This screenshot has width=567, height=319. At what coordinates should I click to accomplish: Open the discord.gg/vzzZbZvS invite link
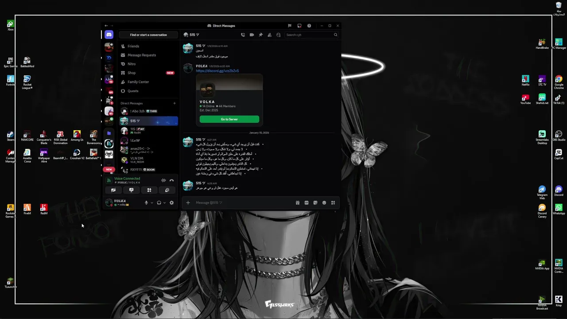(x=217, y=71)
